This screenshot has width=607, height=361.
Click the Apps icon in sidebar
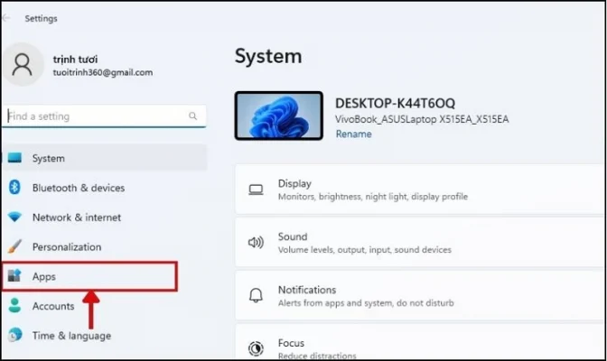coord(14,276)
